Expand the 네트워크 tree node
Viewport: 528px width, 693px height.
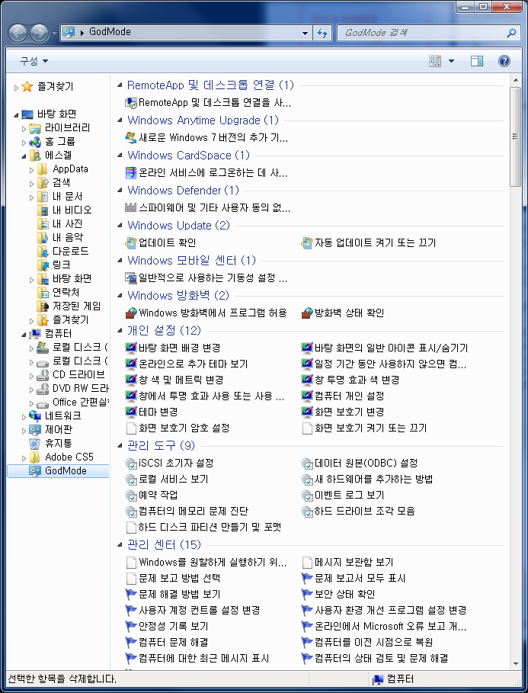[24, 416]
